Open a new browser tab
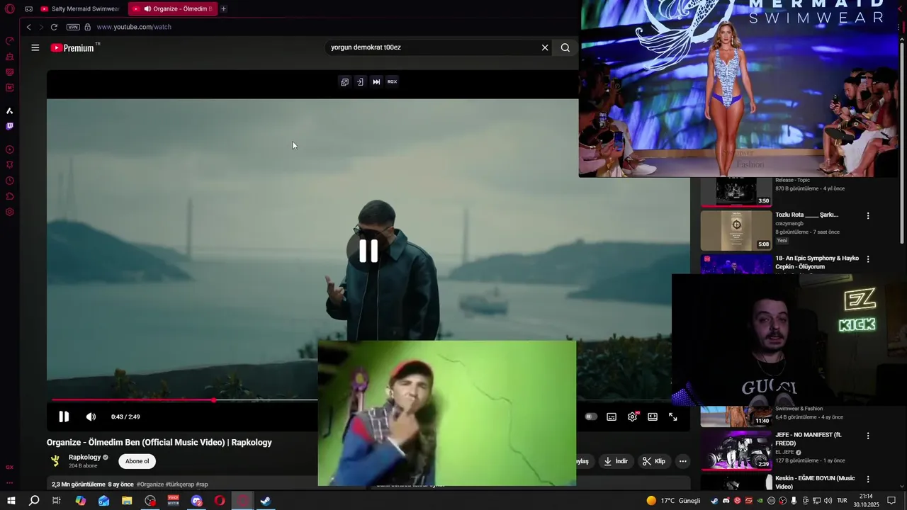 [x=223, y=9]
